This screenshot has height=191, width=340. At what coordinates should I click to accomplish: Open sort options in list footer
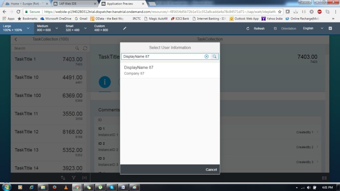coord(63,178)
